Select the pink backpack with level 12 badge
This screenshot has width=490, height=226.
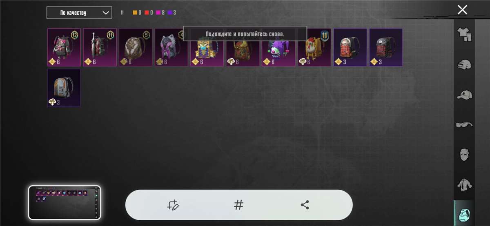tap(64, 47)
